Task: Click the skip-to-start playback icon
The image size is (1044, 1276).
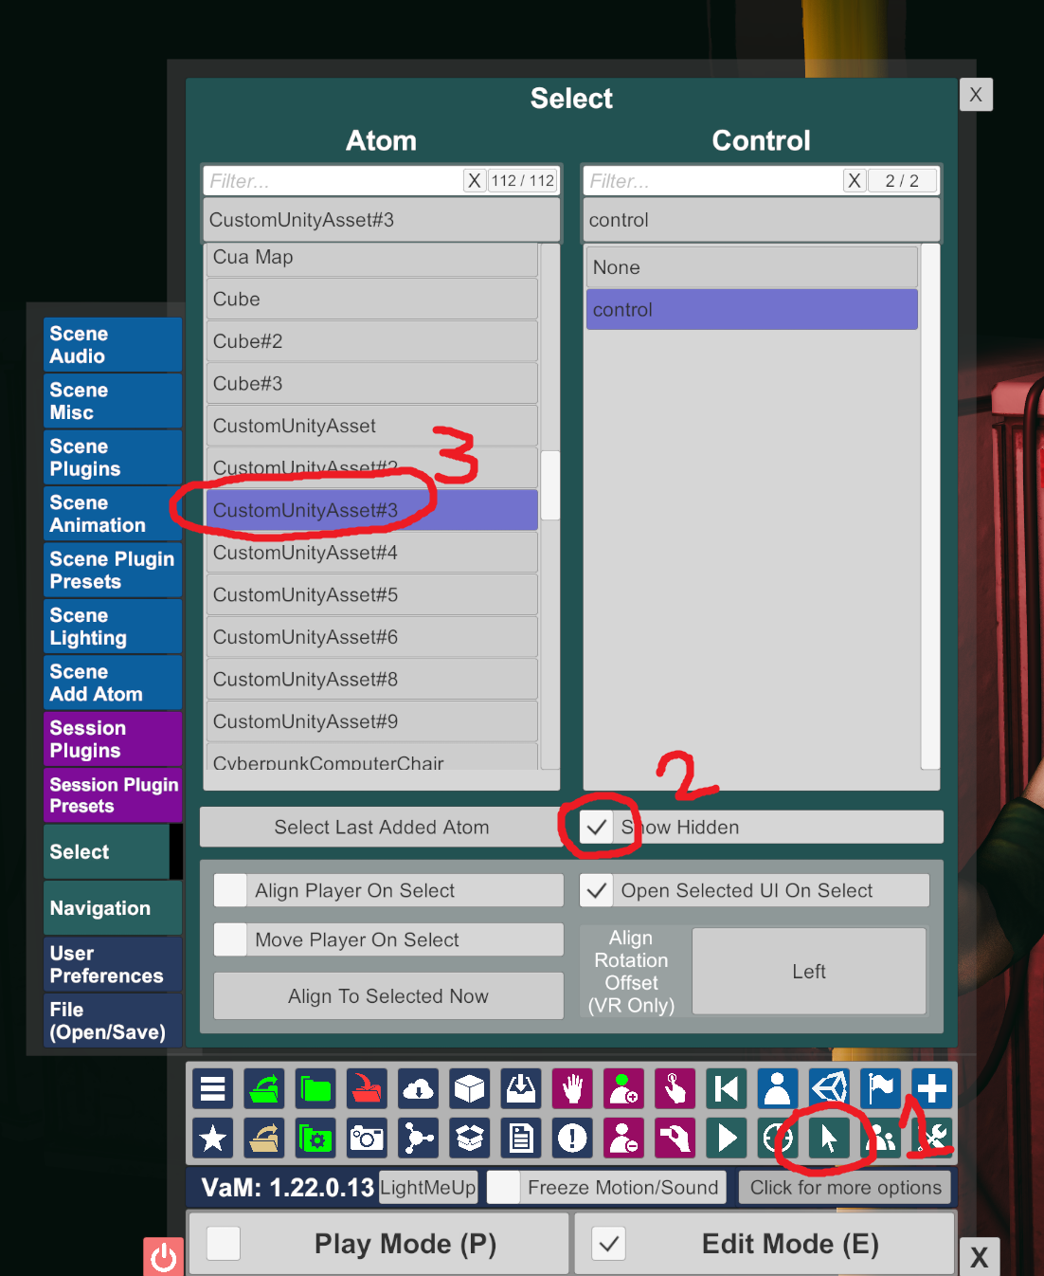Action: pos(727,1088)
